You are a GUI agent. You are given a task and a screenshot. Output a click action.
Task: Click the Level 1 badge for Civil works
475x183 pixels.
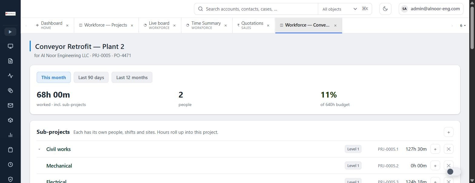click(x=353, y=149)
